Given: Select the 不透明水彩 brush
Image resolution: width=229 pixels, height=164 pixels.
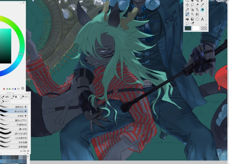Looking at the screenshot, I should tap(14, 124).
